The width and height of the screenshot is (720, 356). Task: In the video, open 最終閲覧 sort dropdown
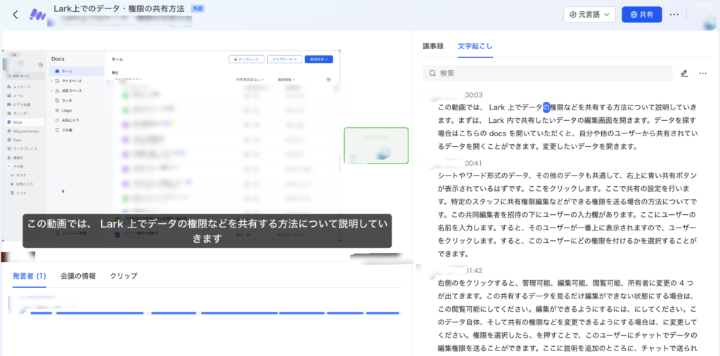[x=286, y=80]
